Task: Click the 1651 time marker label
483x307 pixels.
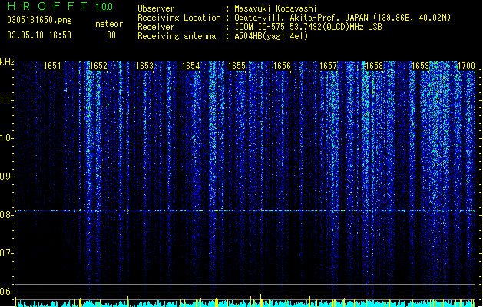Action: coord(52,66)
